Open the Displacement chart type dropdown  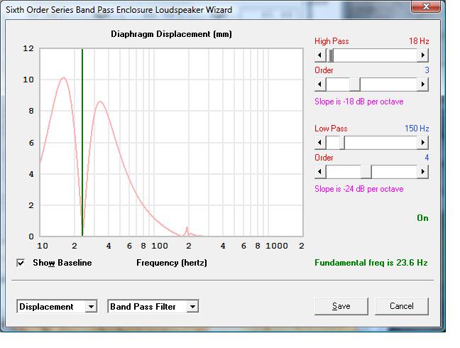click(x=92, y=307)
